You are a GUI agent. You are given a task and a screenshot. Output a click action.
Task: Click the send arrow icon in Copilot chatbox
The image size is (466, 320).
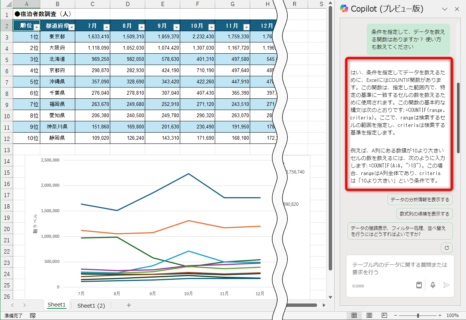[447, 285]
